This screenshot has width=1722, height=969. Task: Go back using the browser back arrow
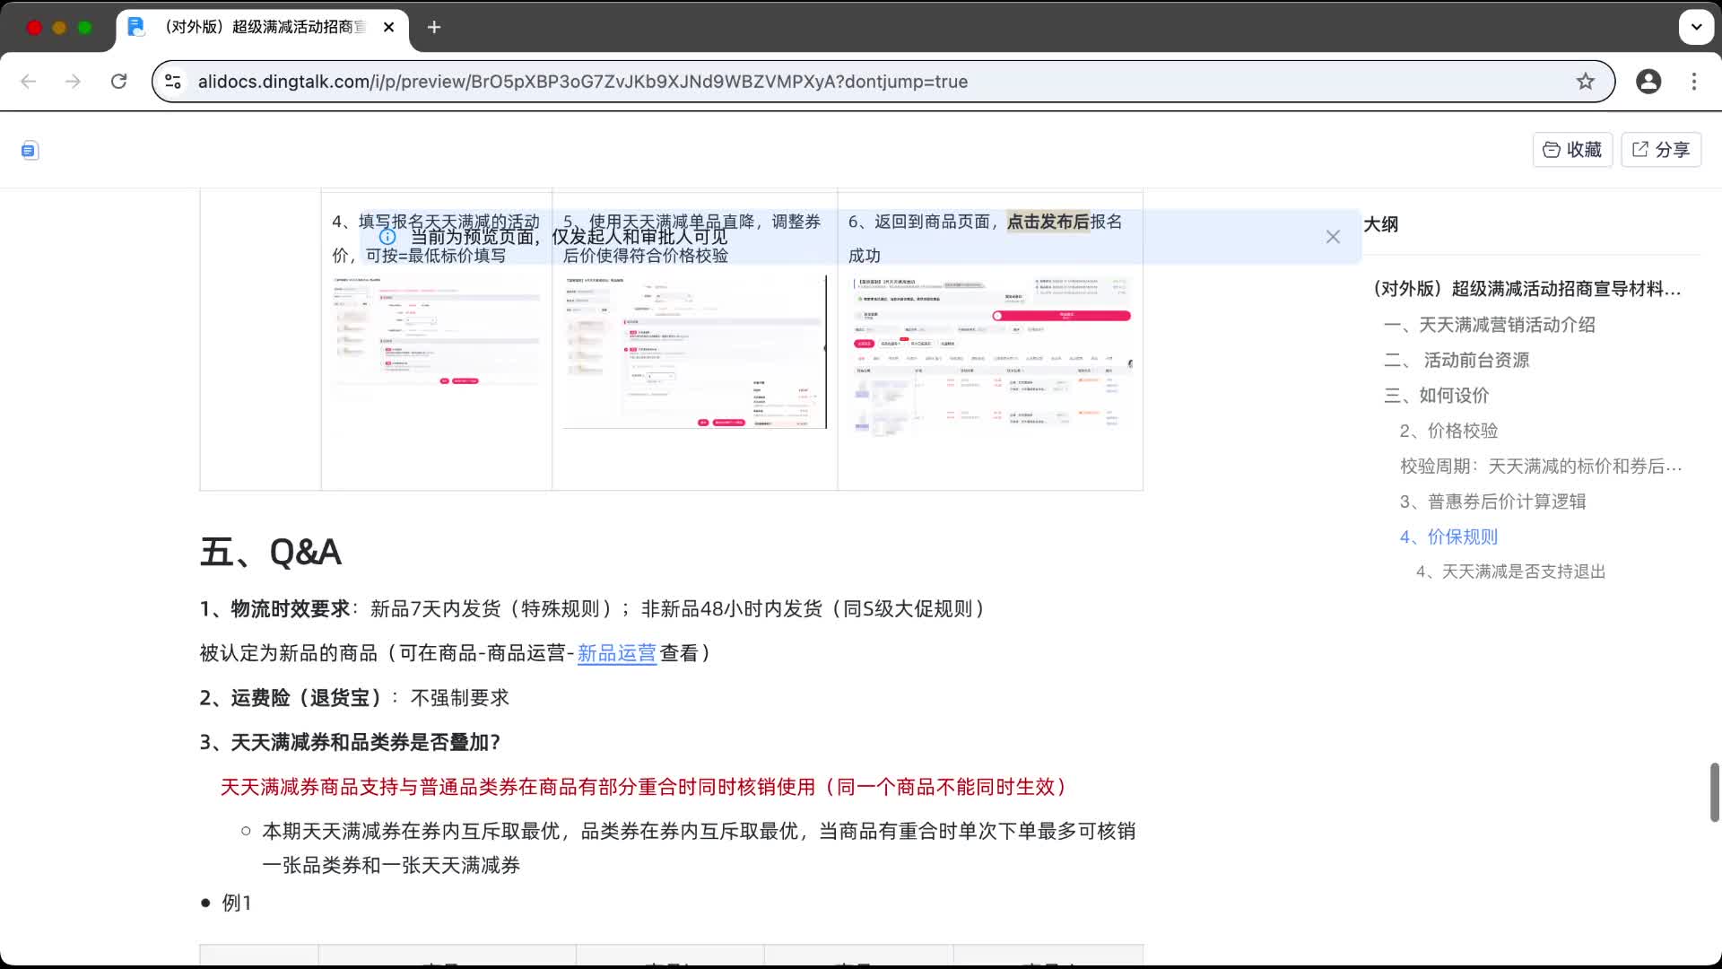coord(29,81)
